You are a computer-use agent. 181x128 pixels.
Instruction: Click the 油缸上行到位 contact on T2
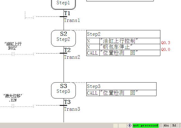(13, 54)
